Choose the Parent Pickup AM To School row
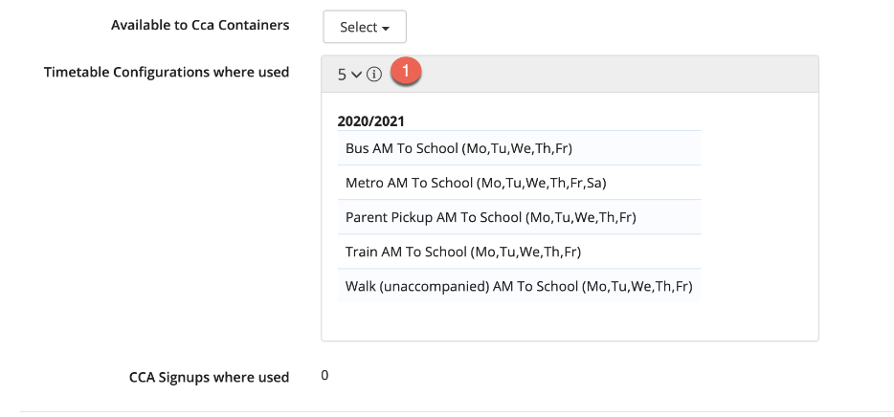The height and width of the screenshot is (417, 894). point(490,217)
